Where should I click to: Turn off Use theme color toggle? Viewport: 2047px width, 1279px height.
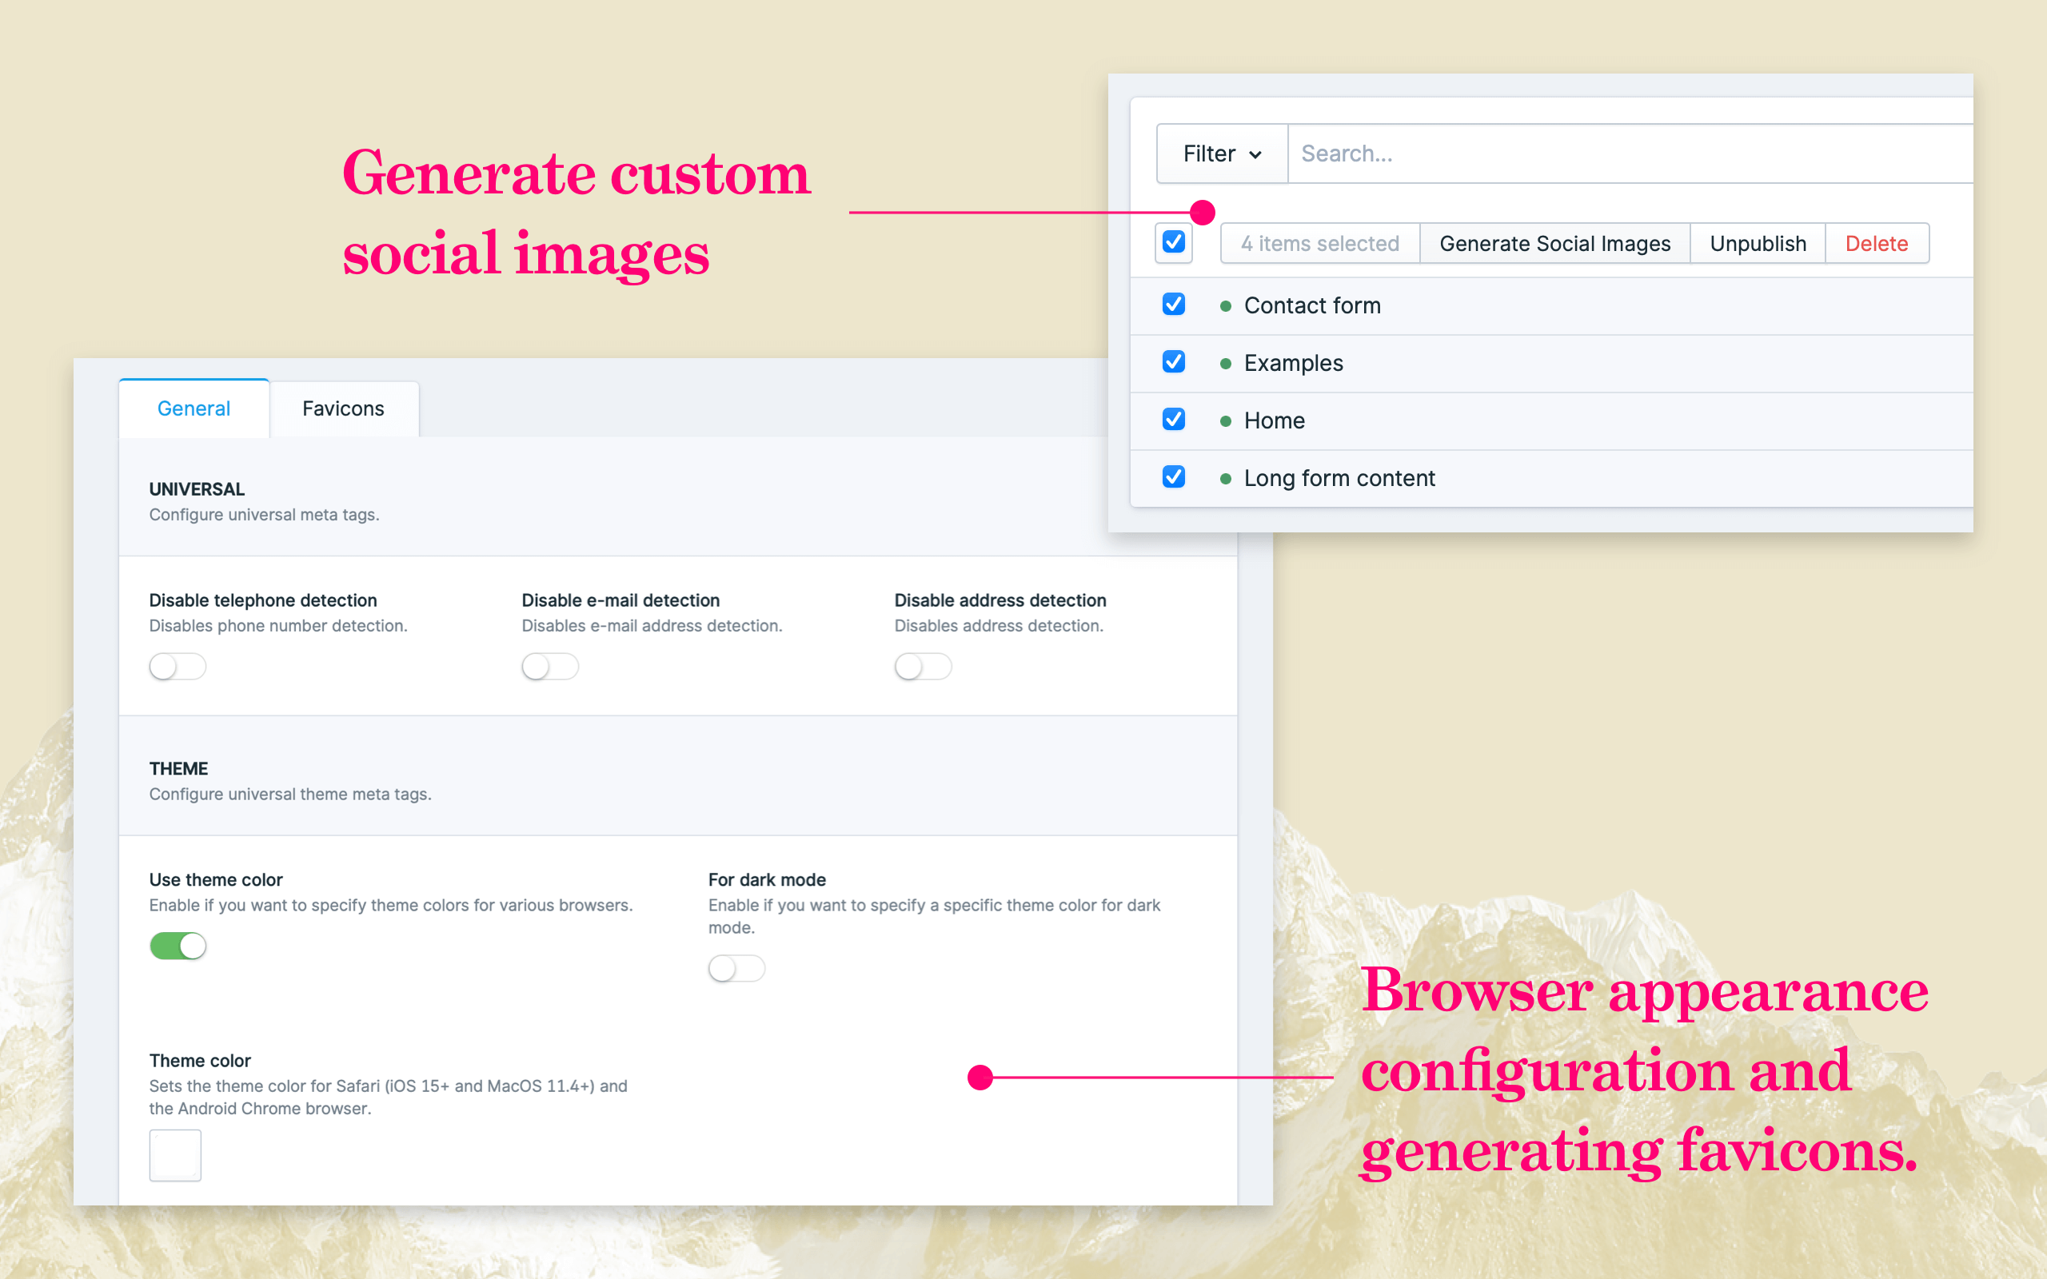178,946
